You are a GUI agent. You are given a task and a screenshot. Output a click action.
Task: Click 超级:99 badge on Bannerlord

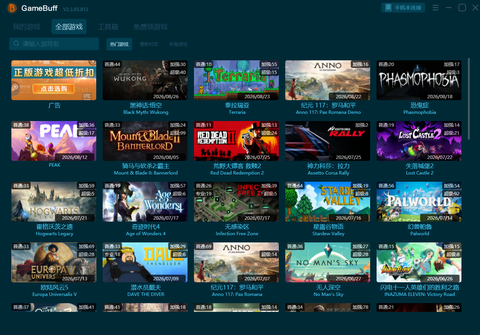click(178, 133)
